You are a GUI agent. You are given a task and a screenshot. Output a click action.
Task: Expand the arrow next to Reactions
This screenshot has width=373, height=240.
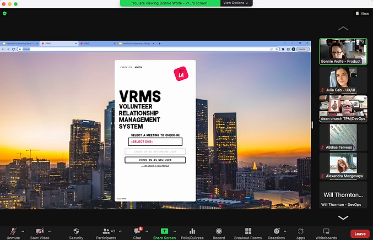[x=285, y=231]
